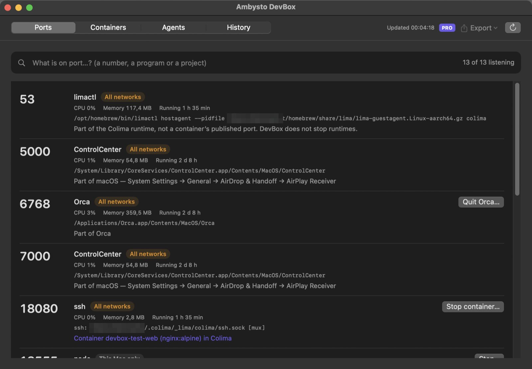This screenshot has height=369, width=532.
Task: Select the History tab
Action: [x=238, y=28]
